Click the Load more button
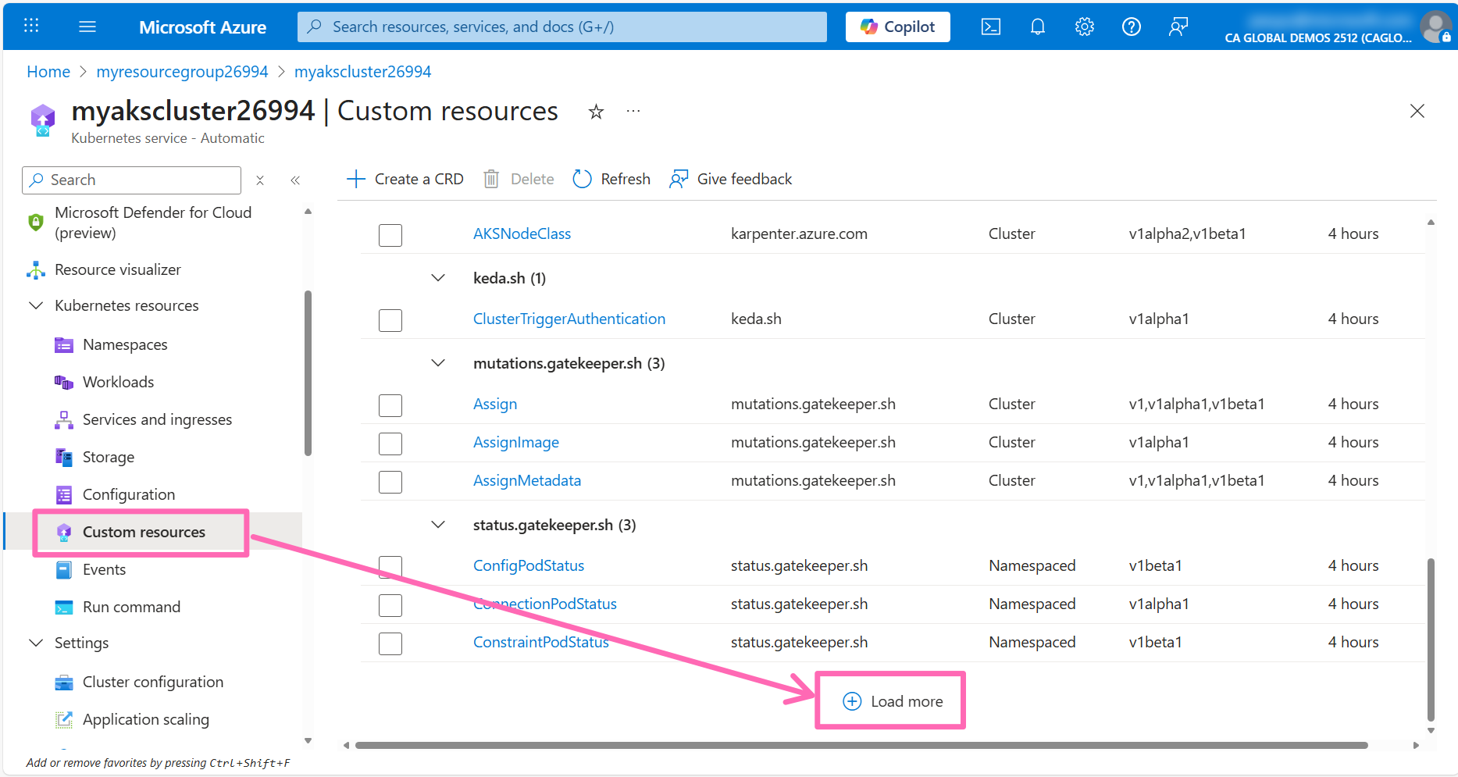Image resolution: width=1458 pixels, height=777 pixels. (889, 700)
